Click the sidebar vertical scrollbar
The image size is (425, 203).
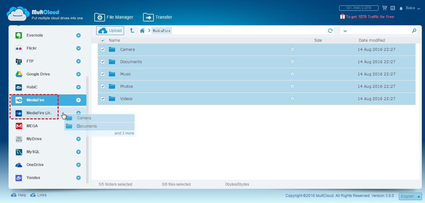87,129
